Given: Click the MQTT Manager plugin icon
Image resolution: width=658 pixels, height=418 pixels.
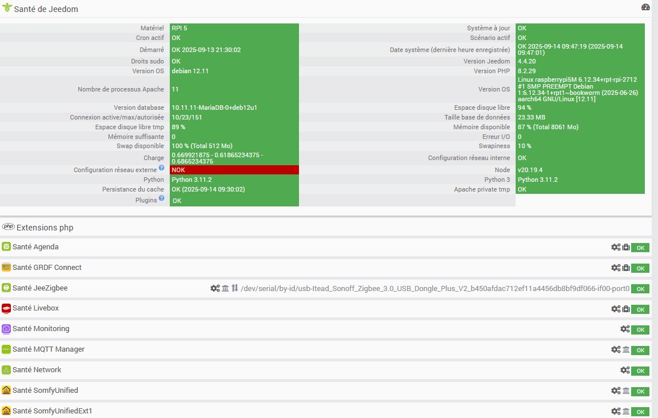Looking at the screenshot, I should [x=6, y=349].
